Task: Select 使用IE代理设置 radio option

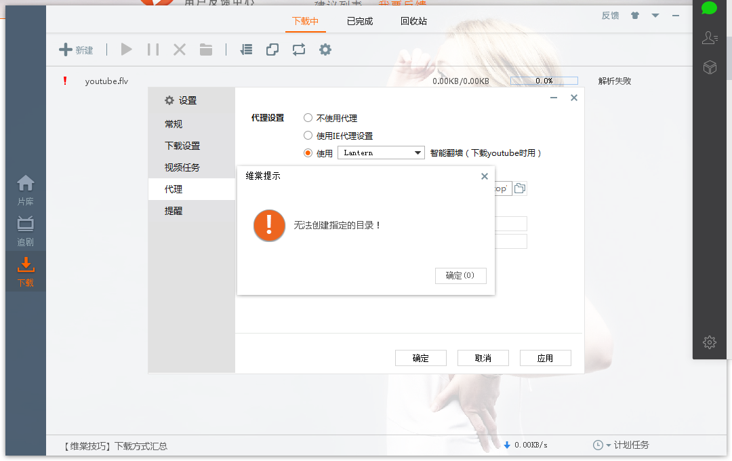Action: tap(308, 136)
